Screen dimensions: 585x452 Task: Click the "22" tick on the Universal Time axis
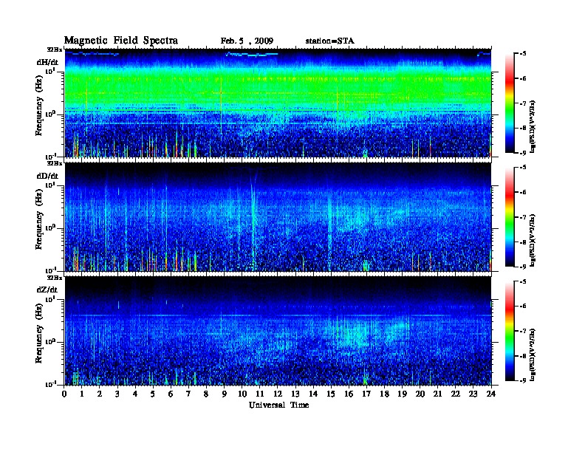pos(456,394)
